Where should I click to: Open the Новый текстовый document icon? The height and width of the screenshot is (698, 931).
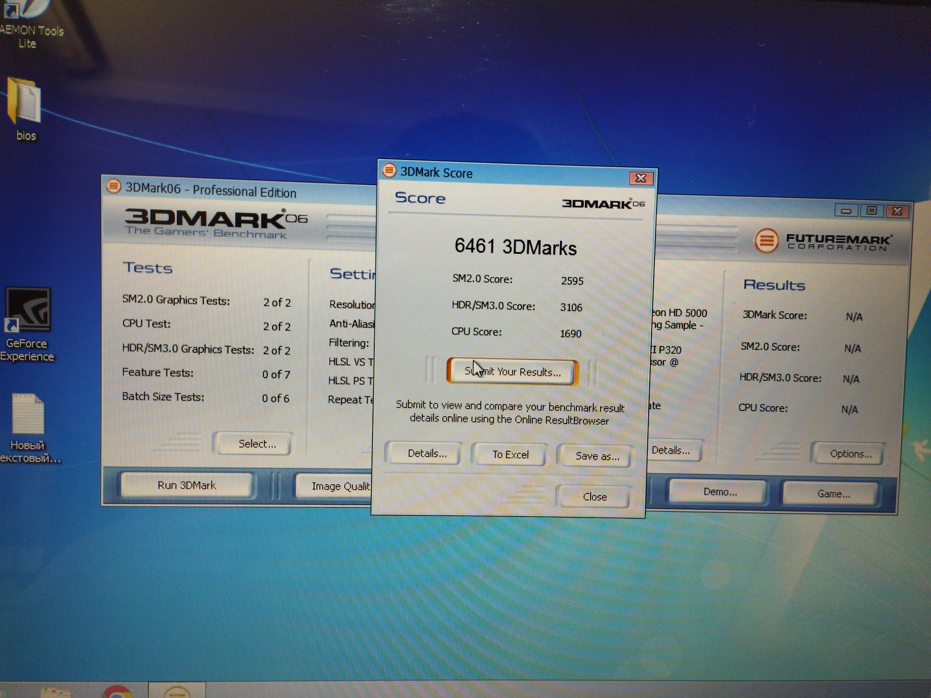pos(28,428)
